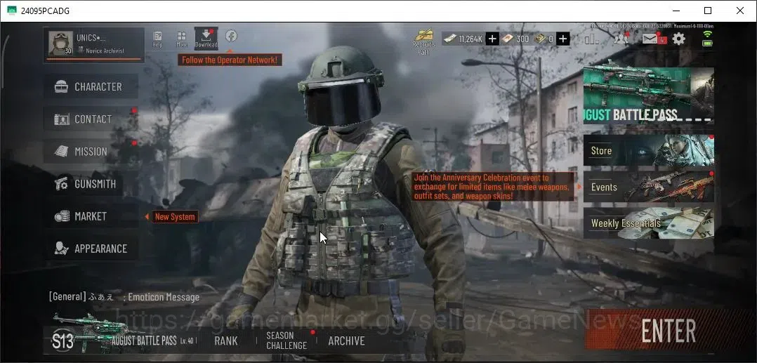Open the August Battle Pass banner
This screenshot has height=363, width=757.
(648, 95)
